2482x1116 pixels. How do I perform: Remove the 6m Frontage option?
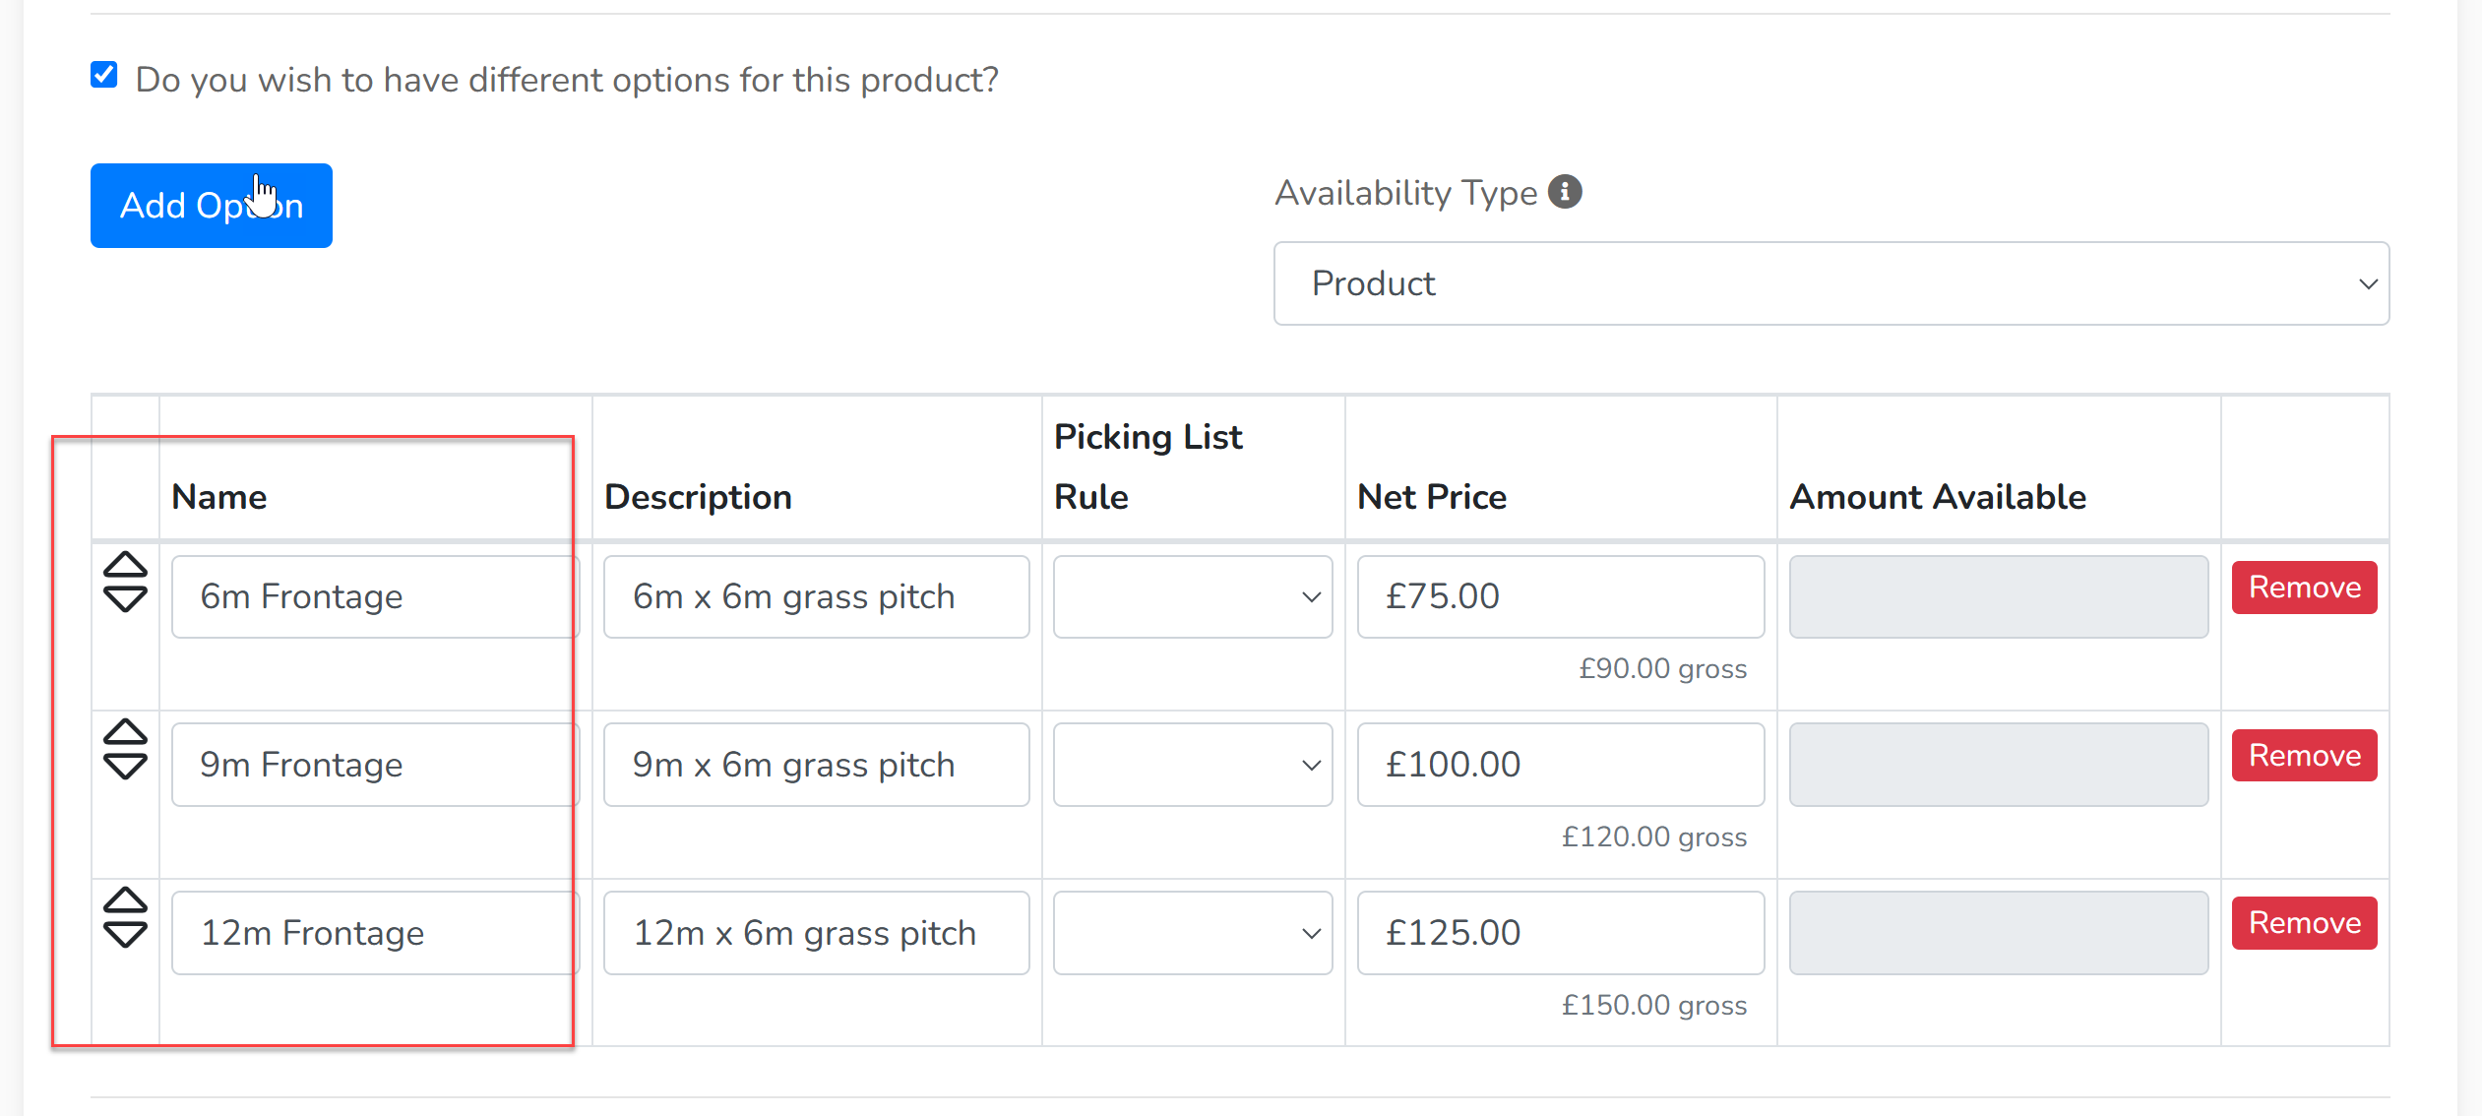[x=2304, y=588]
